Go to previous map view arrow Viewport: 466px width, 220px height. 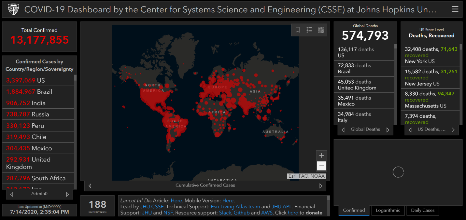coord(90,186)
